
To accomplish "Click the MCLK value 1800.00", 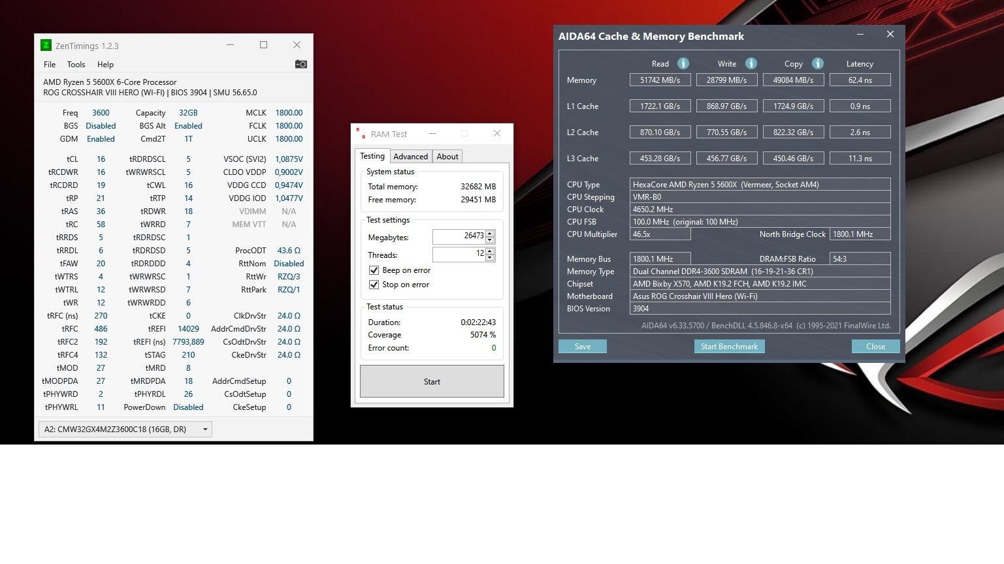I will [x=289, y=112].
